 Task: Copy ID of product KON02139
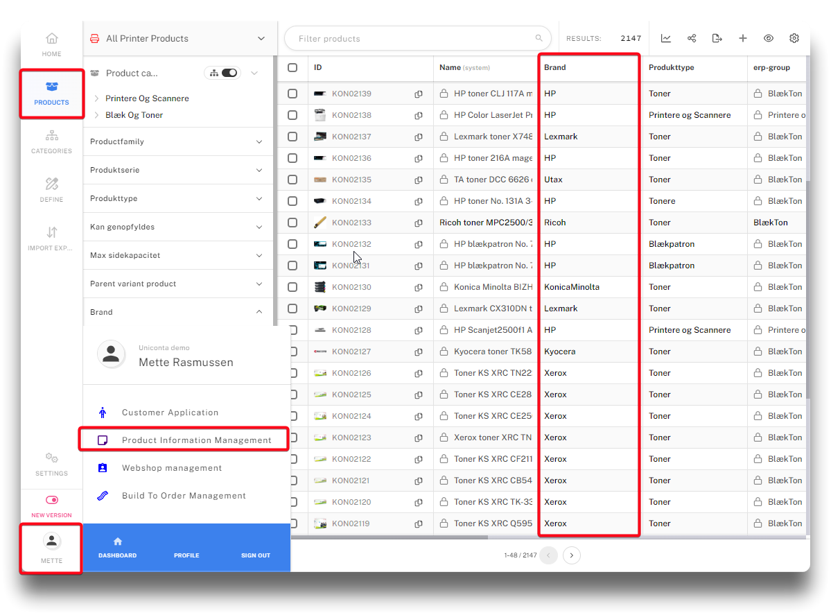coord(419,94)
